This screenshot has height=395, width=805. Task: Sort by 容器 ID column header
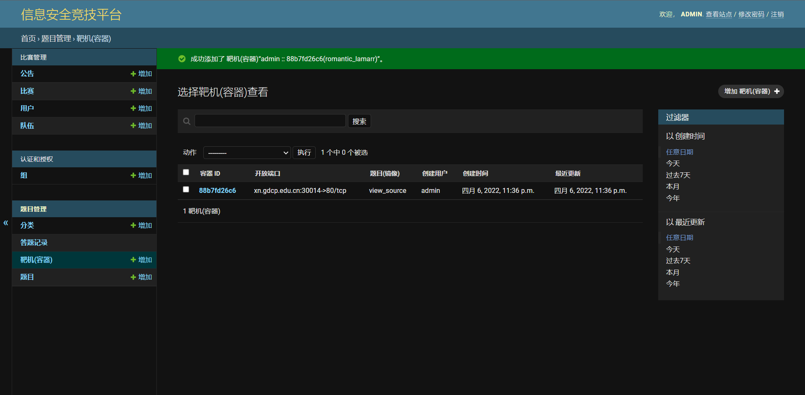(x=210, y=174)
